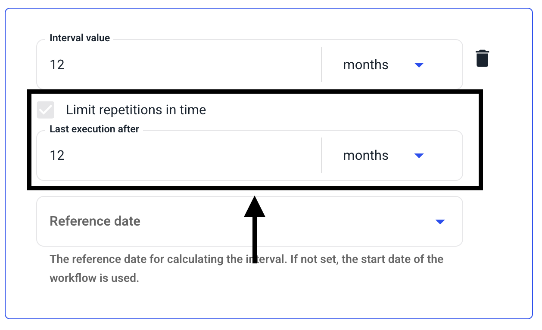Select the months text in Interval value

(366, 65)
